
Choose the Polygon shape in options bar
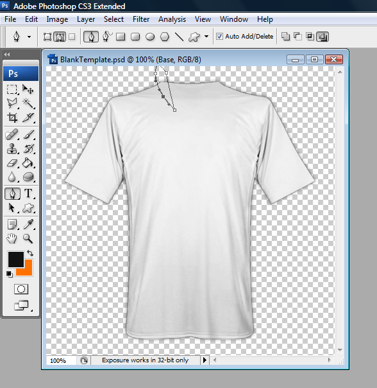tap(165, 37)
